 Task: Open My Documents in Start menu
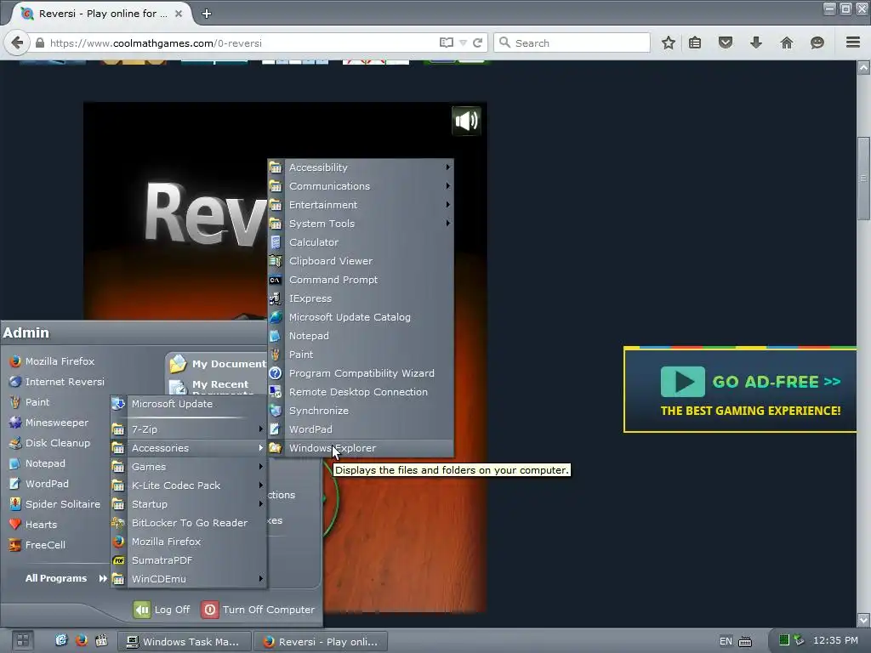[x=218, y=364]
